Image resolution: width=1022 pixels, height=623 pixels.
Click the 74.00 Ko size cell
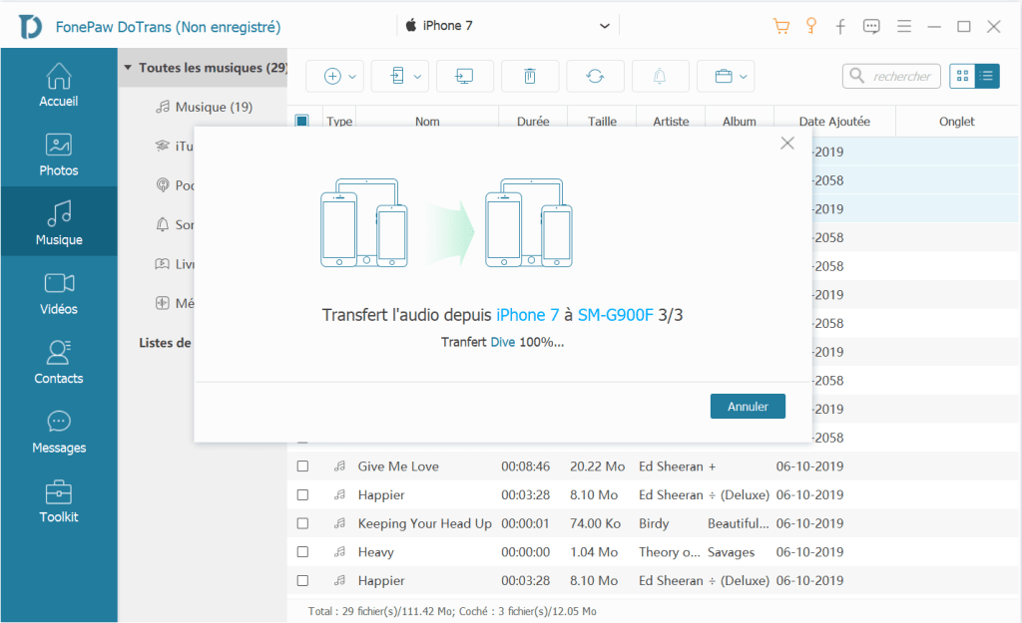(x=595, y=523)
